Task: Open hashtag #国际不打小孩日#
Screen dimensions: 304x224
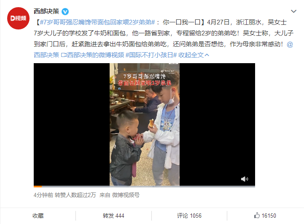Action: pyautogui.click(x=151, y=55)
